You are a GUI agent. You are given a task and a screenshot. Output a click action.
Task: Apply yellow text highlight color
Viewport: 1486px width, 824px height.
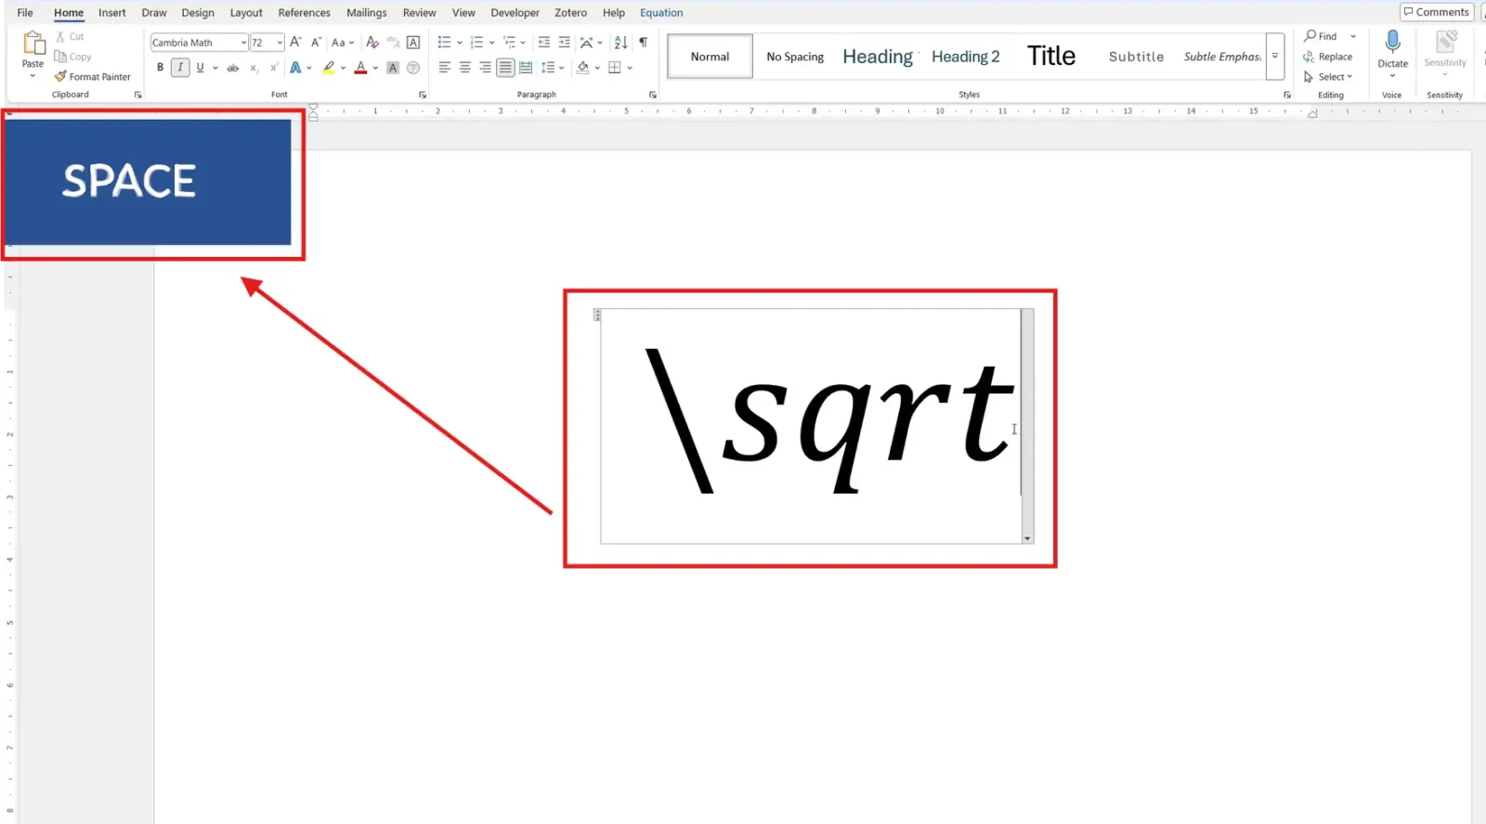click(329, 68)
